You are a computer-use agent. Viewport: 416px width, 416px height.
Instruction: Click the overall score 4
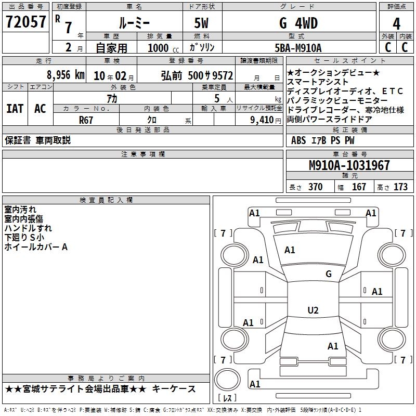pos(396,24)
